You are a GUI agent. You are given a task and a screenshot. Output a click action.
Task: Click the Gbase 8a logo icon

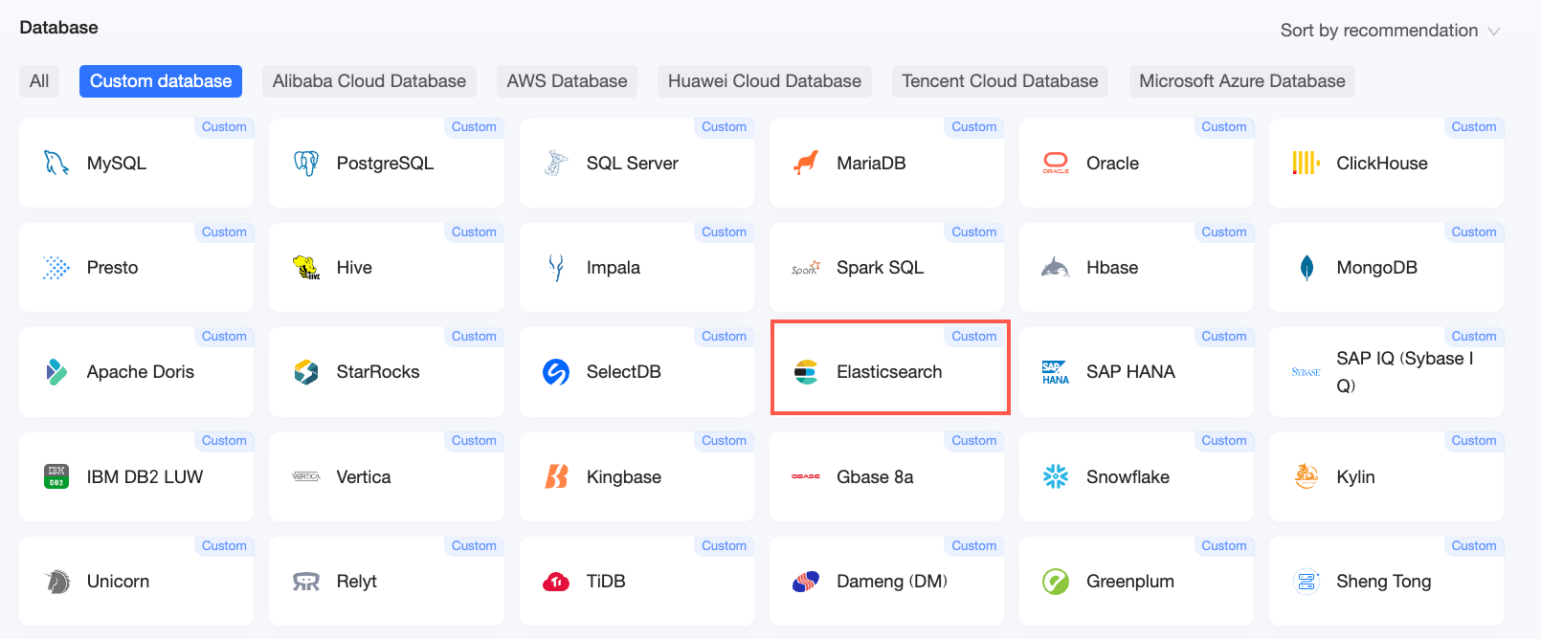tap(806, 476)
